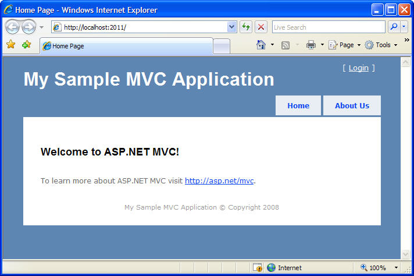
Task: Click the Print printer icon
Action: pos(310,45)
